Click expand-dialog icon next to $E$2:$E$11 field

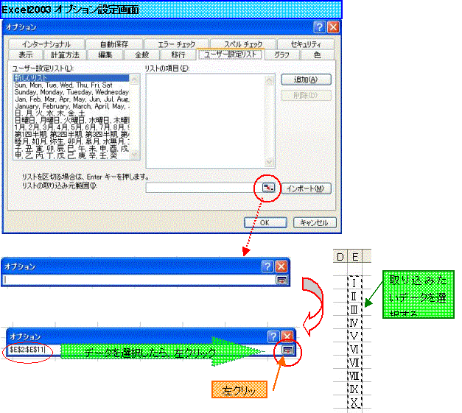point(287,350)
